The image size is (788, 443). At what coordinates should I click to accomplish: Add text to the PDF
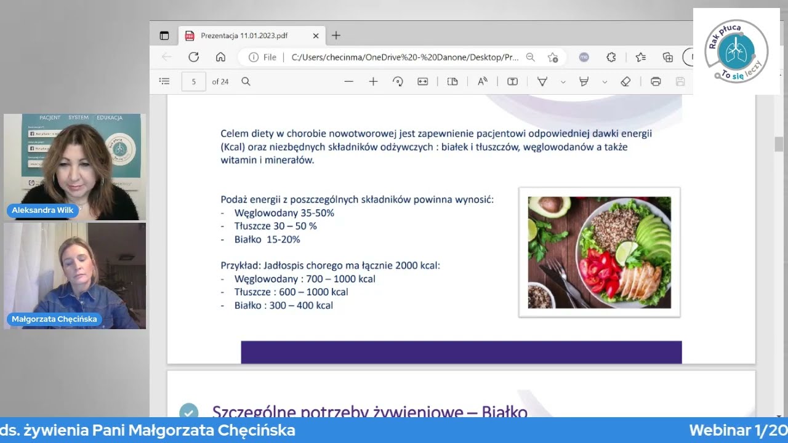pyautogui.click(x=512, y=81)
